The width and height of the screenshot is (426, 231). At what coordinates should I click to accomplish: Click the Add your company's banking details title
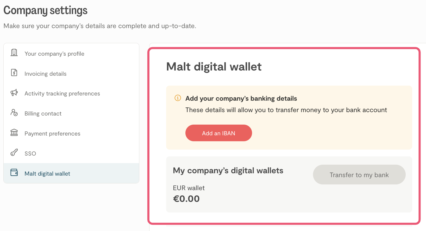coord(241,99)
